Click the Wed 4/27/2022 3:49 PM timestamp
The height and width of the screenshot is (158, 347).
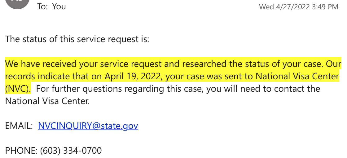pos(299,7)
